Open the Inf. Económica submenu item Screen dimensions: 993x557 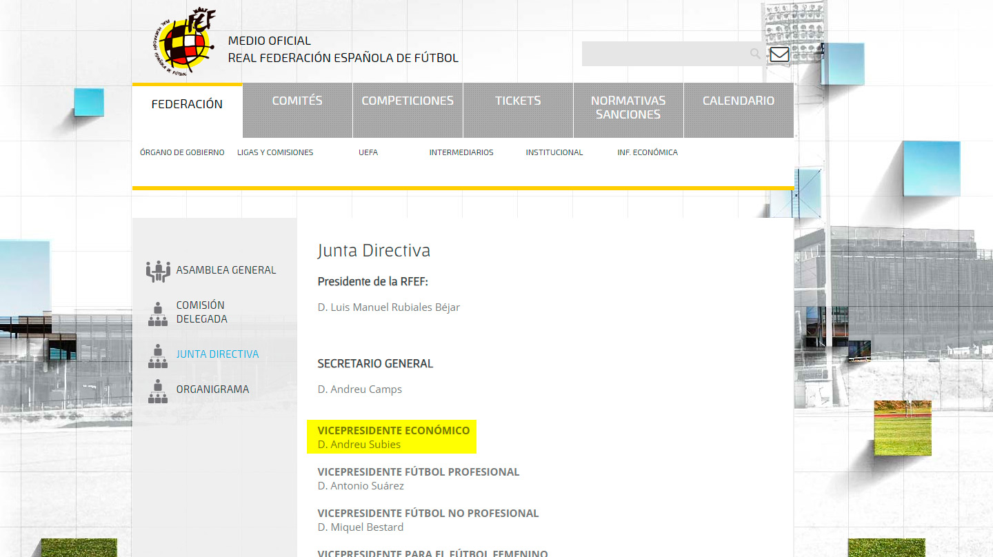click(x=648, y=152)
